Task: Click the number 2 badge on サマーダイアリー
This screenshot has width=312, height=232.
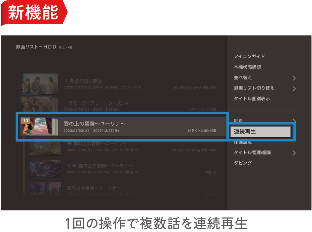Action: 24,99
